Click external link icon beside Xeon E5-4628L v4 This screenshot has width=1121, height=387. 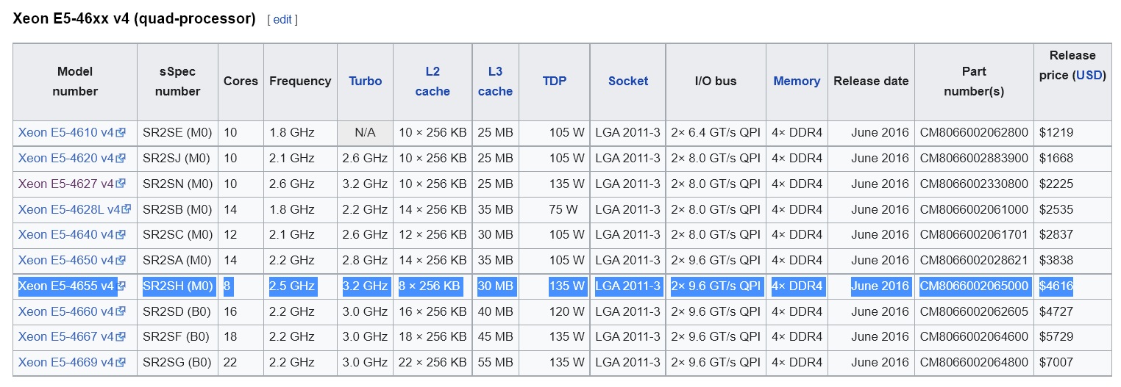(127, 209)
